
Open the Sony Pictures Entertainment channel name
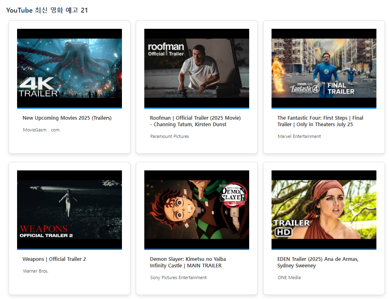178,277
